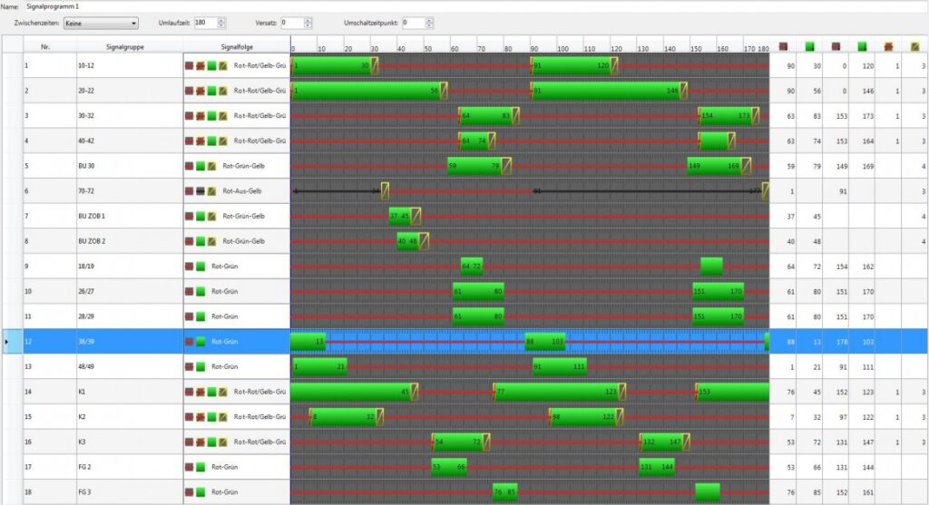Image resolution: width=929 pixels, height=505 pixels.
Task: Click the red state icon in row BU ZOB 2
Action: click(189, 241)
